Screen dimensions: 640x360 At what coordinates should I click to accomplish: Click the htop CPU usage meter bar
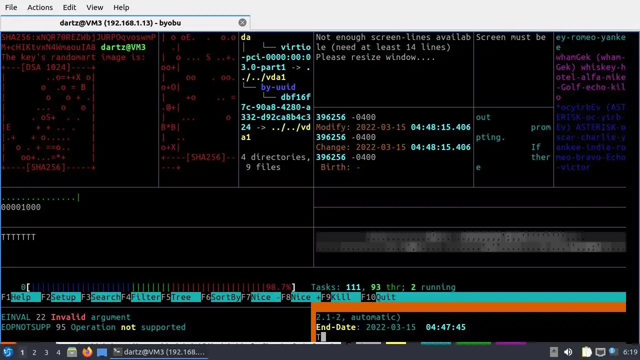click(x=158, y=287)
